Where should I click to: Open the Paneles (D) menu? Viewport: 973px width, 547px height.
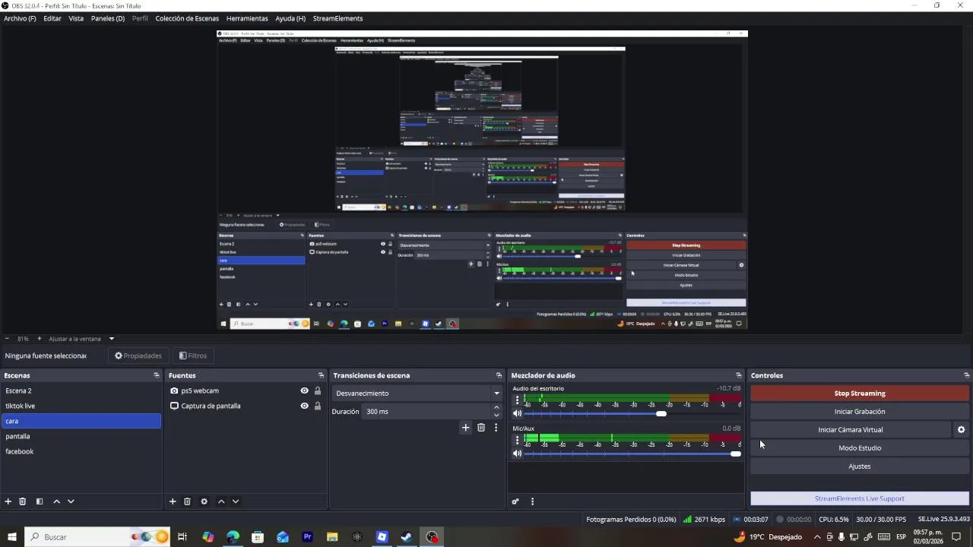[x=108, y=18]
